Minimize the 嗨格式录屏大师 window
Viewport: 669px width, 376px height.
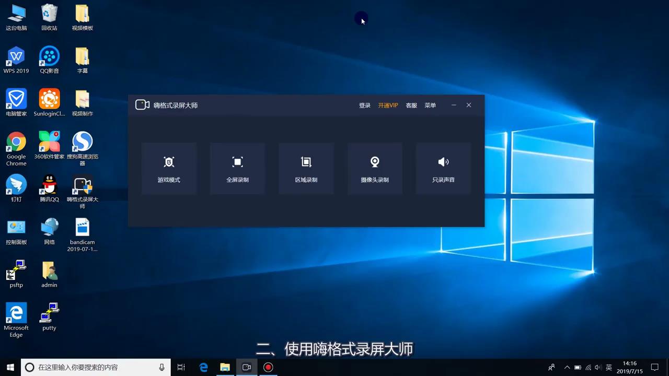click(x=454, y=105)
